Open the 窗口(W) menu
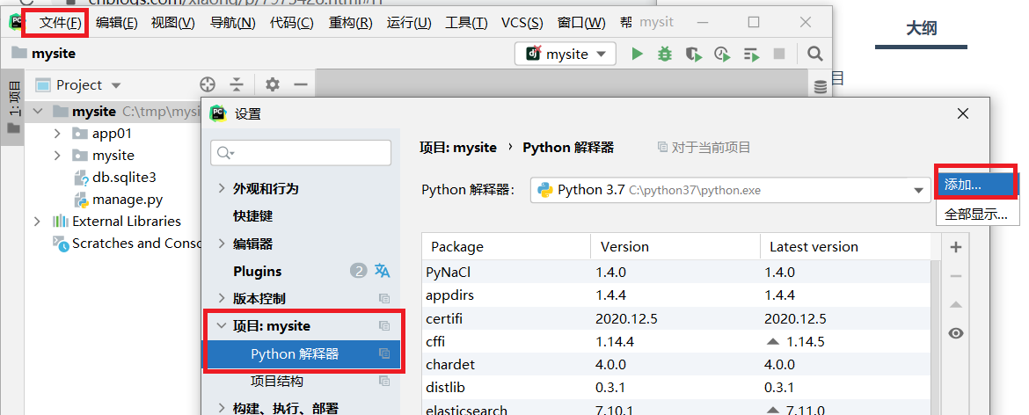The width and height of the screenshot is (1029, 415). [x=580, y=22]
